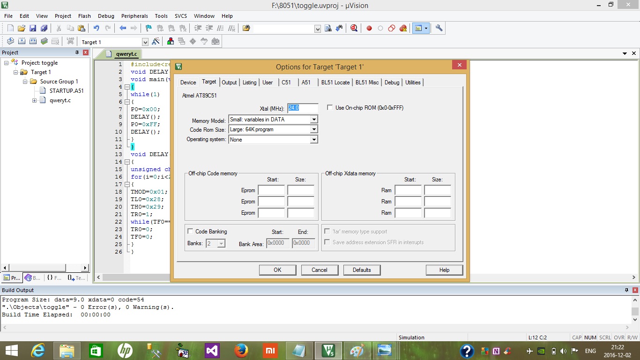Open the Memory Model dropdown

click(x=313, y=119)
